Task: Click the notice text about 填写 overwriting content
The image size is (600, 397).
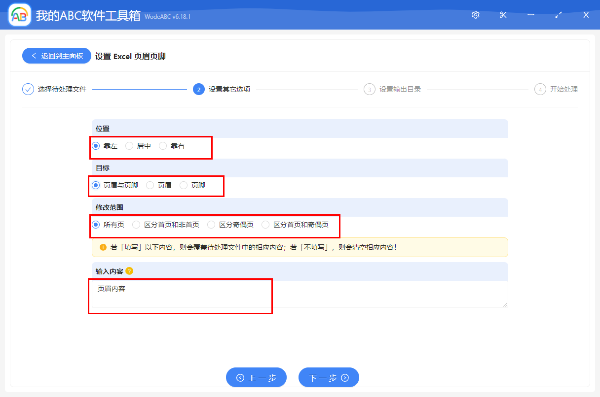Action: [x=254, y=247]
